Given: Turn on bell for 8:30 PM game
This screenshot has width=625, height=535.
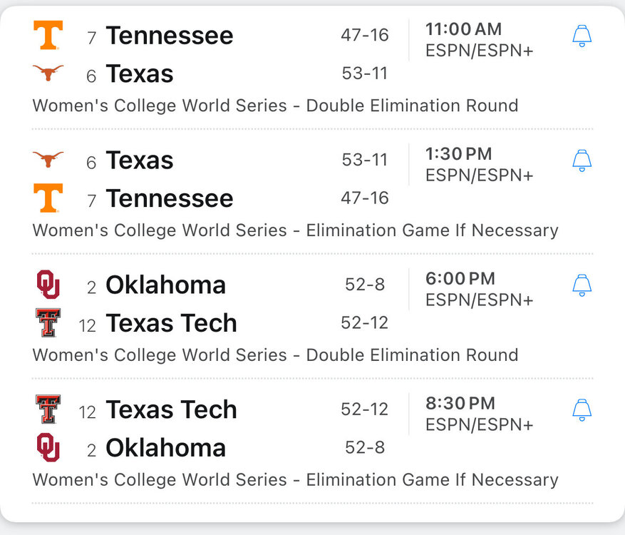Looking at the screenshot, I should (582, 409).
